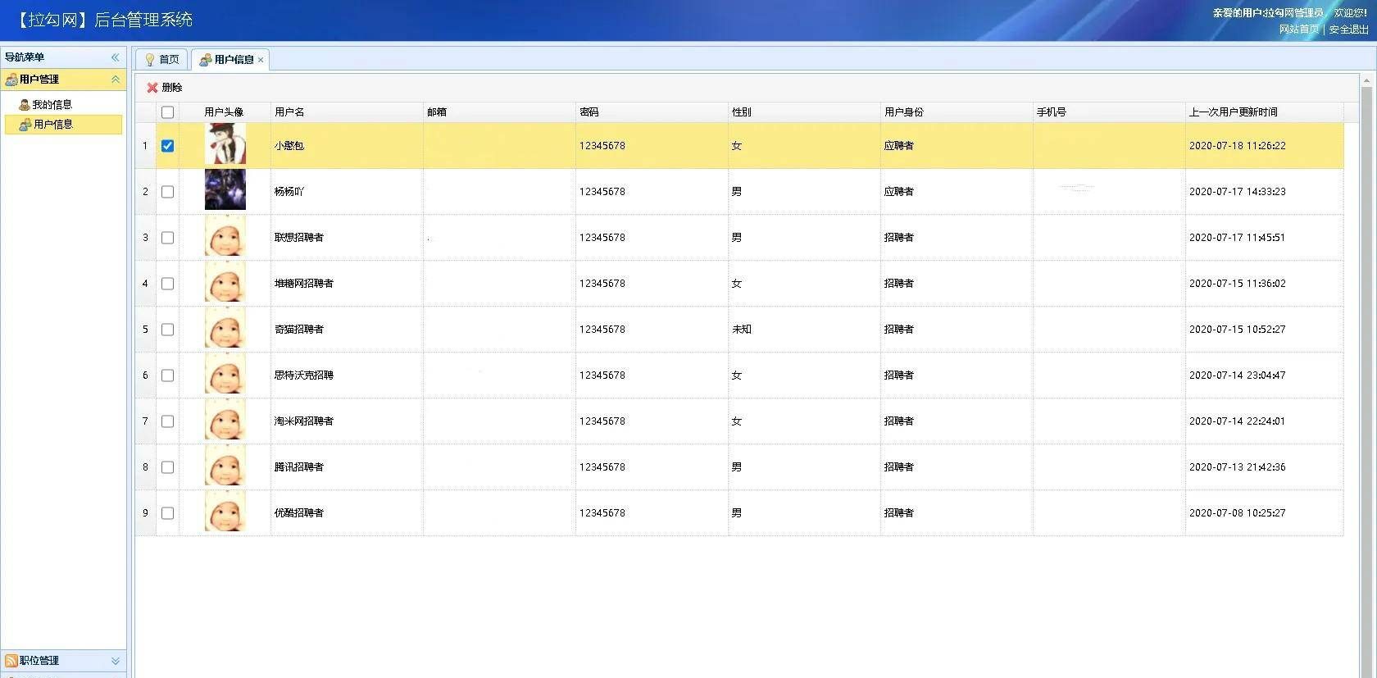
Task: Check the checkbox for 堆糖网招聘者
Action: pyautogui.click(x=168, y=284)
